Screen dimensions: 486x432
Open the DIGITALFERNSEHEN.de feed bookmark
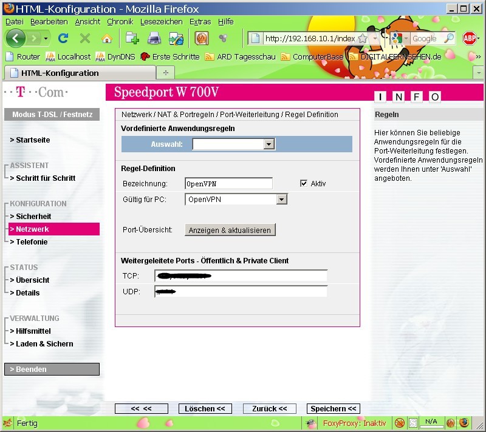pyautogui.click(x=395, y=56)
